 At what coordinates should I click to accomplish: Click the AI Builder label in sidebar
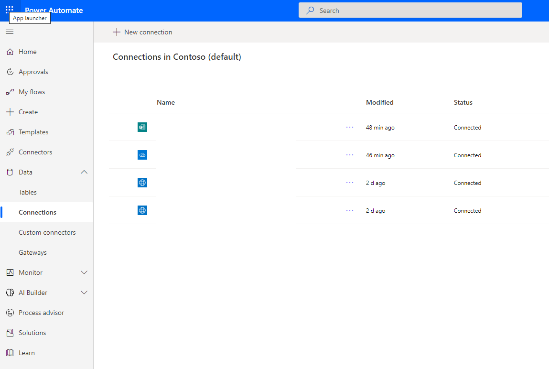pyautogui.click(x=33, y=293)
